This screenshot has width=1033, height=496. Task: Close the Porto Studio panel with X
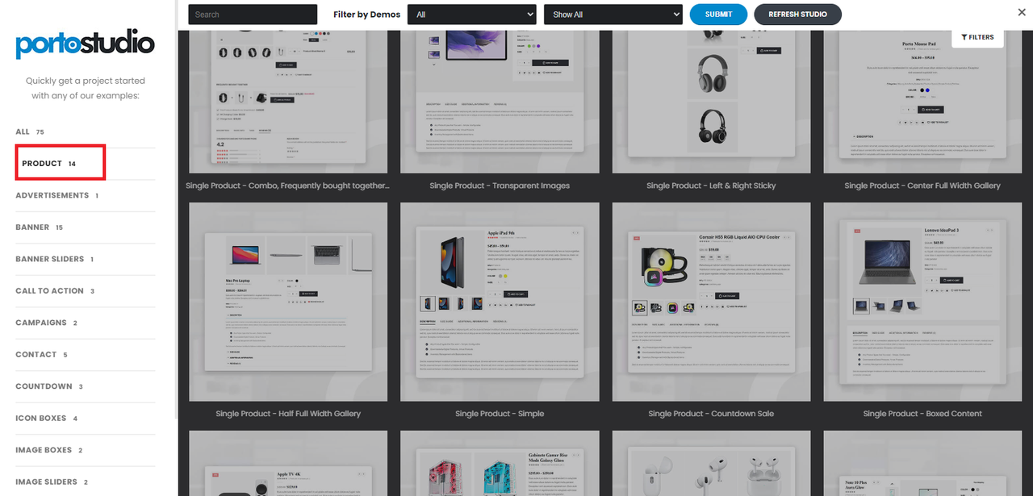[1022, 12]
